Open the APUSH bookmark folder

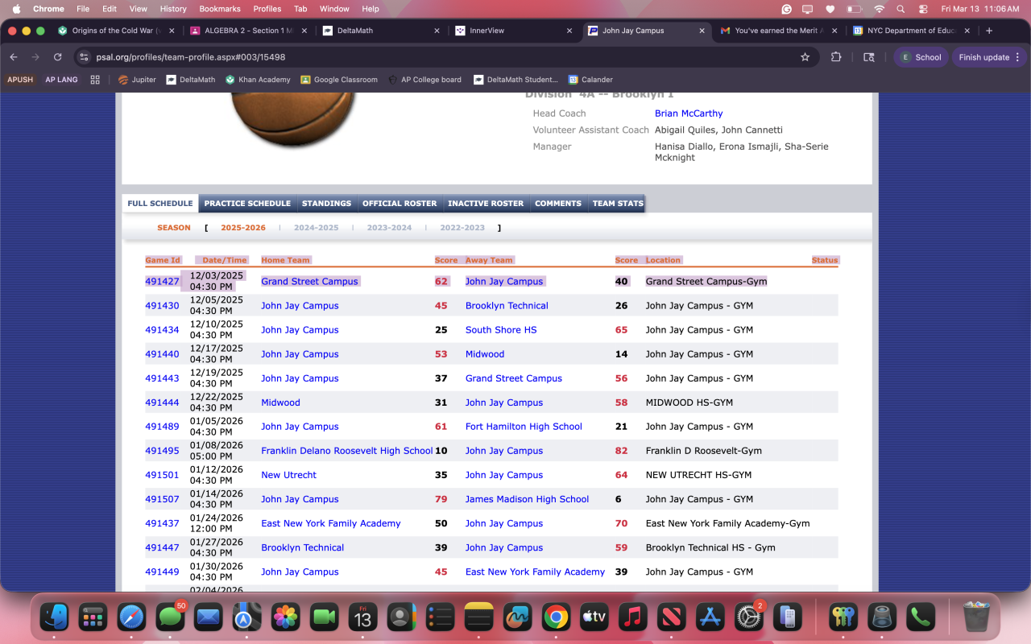pos(20,80)
